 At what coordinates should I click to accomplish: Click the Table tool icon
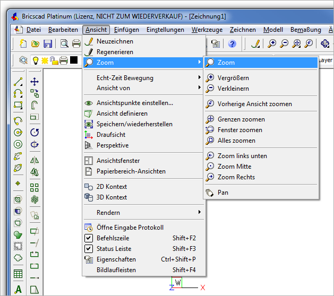pos(19,274)
